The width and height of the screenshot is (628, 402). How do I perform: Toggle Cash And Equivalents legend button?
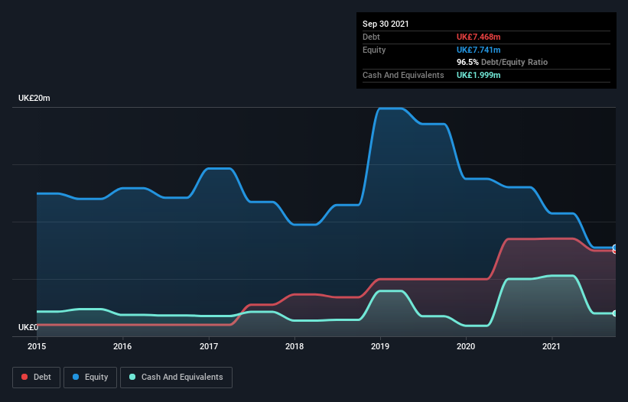(x=176, y=378)
